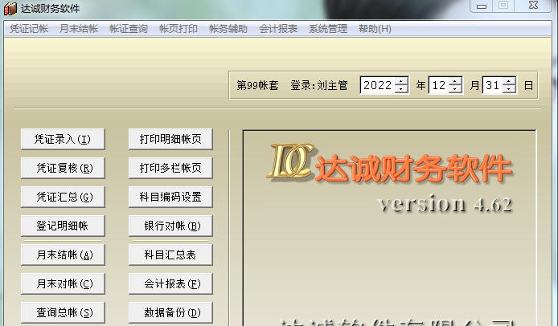Minimize the 达诚财务软件 window

pyautogui.click(x=481, y=6)
